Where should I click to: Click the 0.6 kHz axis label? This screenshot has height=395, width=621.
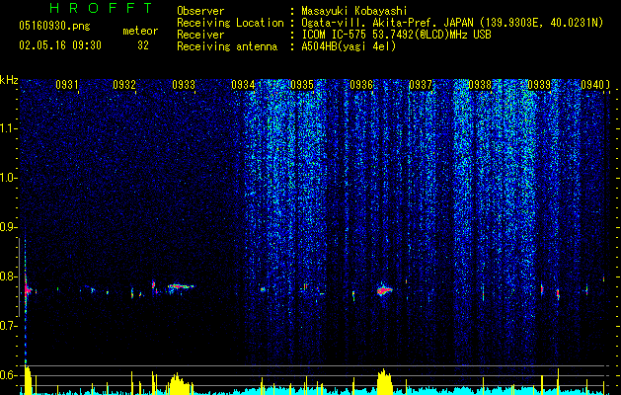tap(8, 375)
